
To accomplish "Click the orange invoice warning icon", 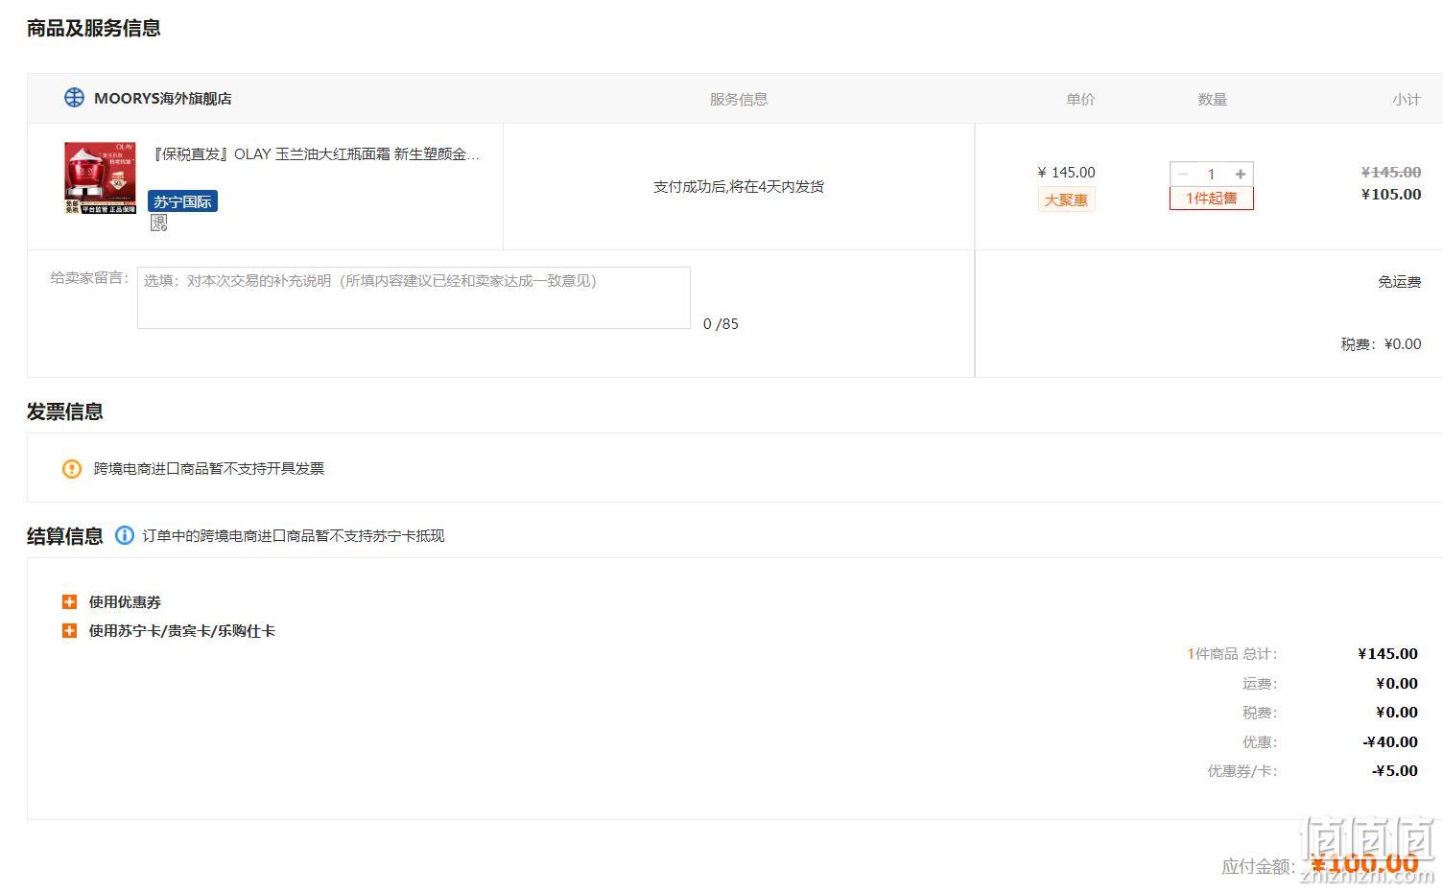I will tap(72, 468).
